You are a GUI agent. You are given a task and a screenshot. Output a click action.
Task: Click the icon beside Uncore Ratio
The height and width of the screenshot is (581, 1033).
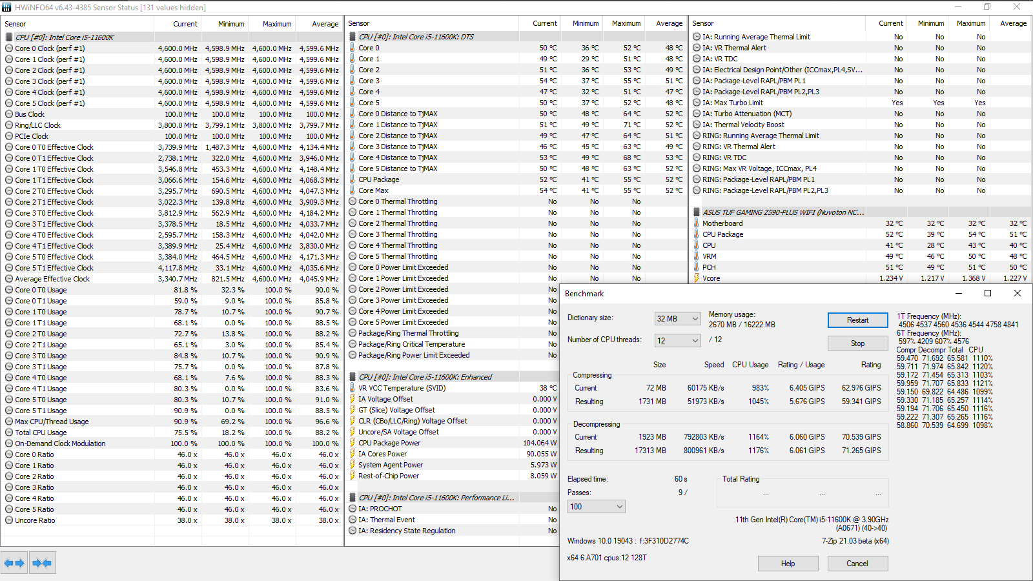click(9, 520)
